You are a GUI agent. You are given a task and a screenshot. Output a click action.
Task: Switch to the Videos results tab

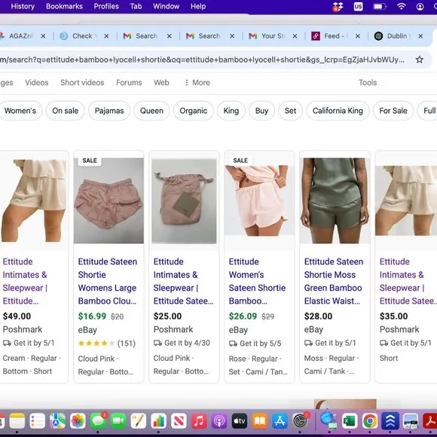click(x=36, y=82)
